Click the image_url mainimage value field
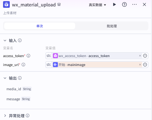 pyautogui.click(x=97, y=65)
